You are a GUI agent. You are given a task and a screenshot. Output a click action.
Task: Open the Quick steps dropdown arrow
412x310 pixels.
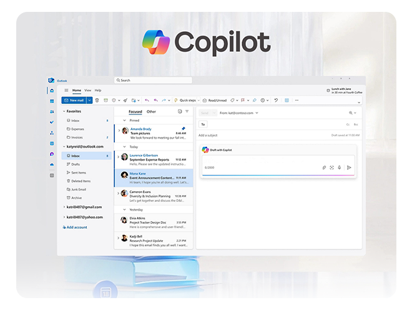[x=199, y=100]
